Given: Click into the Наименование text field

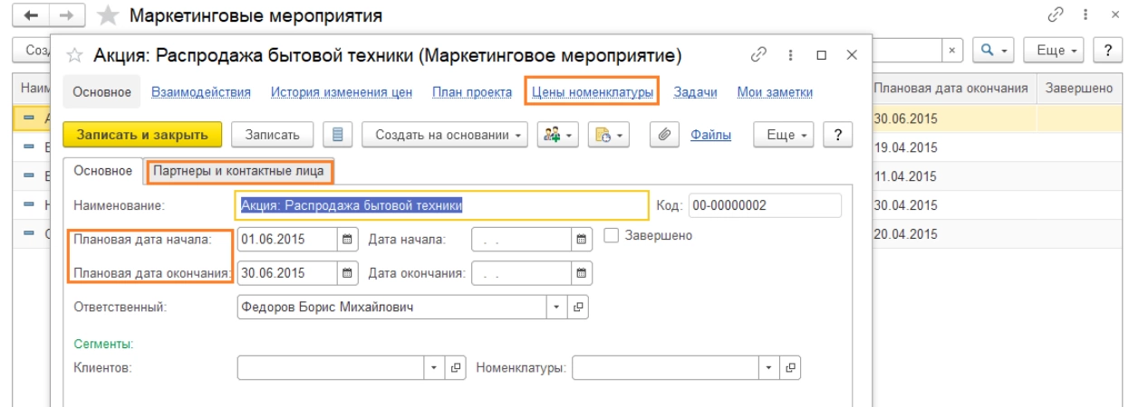Looking at the screenshot, I should [x=441, y=205].
